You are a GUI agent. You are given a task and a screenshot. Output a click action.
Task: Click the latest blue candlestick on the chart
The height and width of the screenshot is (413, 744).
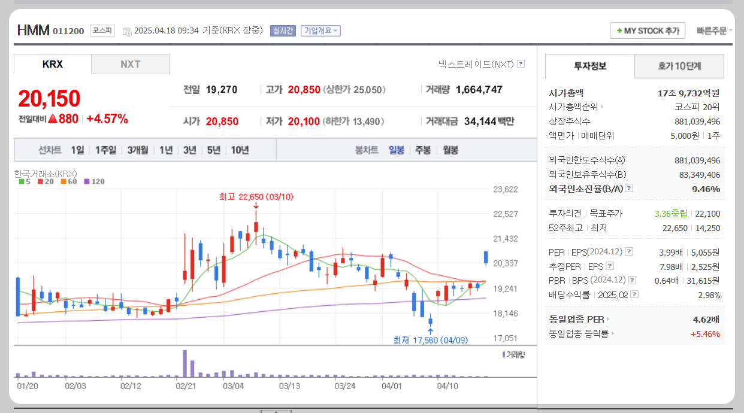(486, 258)
